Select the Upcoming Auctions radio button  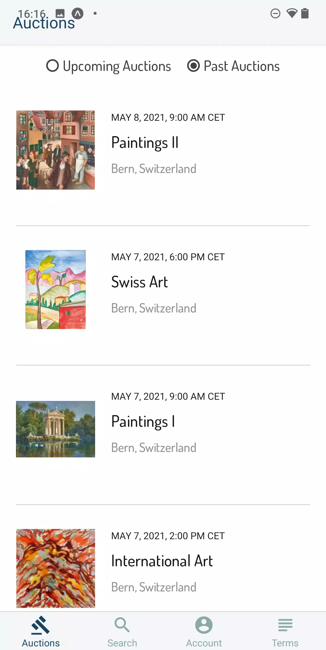(x=53, y=66)
